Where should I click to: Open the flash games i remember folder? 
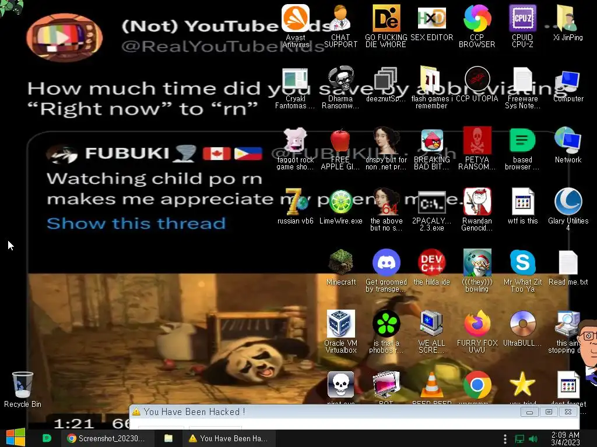click(x=431, y=88)
